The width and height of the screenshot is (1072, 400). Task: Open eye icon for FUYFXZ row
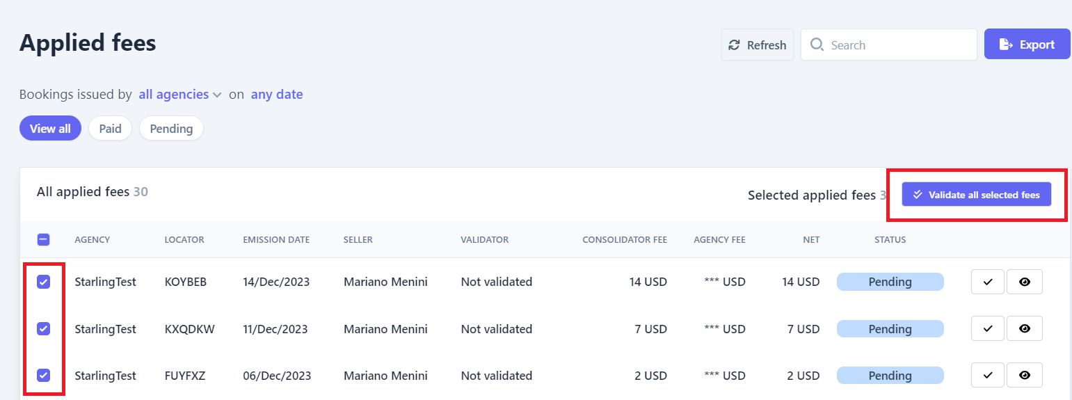point(1025,375)
